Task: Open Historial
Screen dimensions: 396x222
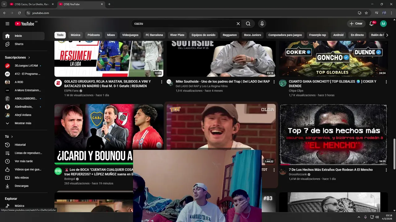Action: (24, 145)
